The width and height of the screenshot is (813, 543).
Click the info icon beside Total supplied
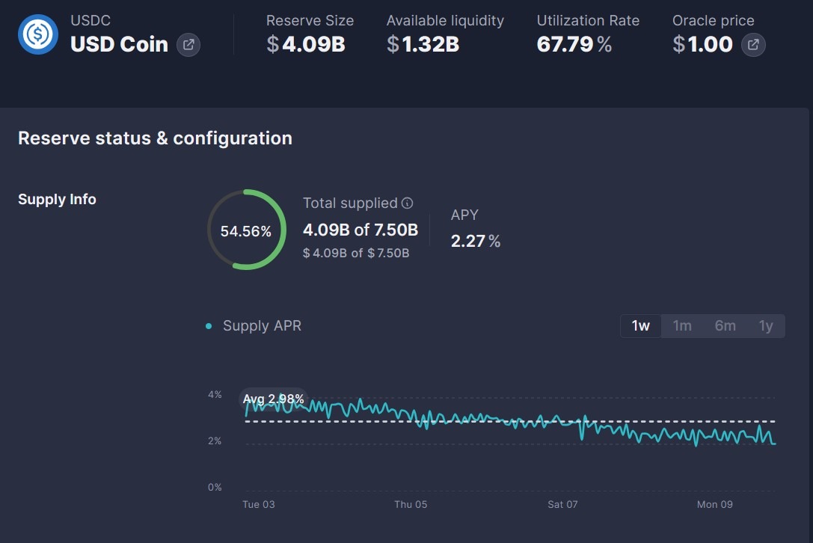point(407,203)
